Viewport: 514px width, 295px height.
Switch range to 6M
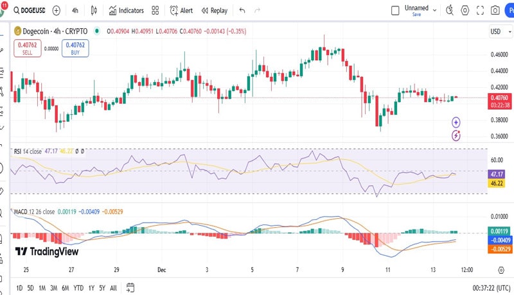click(66, 288)
